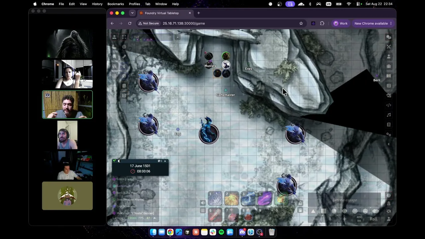425x239 pixels.
Task: Open the Compendium Packs sidebar tab
Action: tap(389, 124)
